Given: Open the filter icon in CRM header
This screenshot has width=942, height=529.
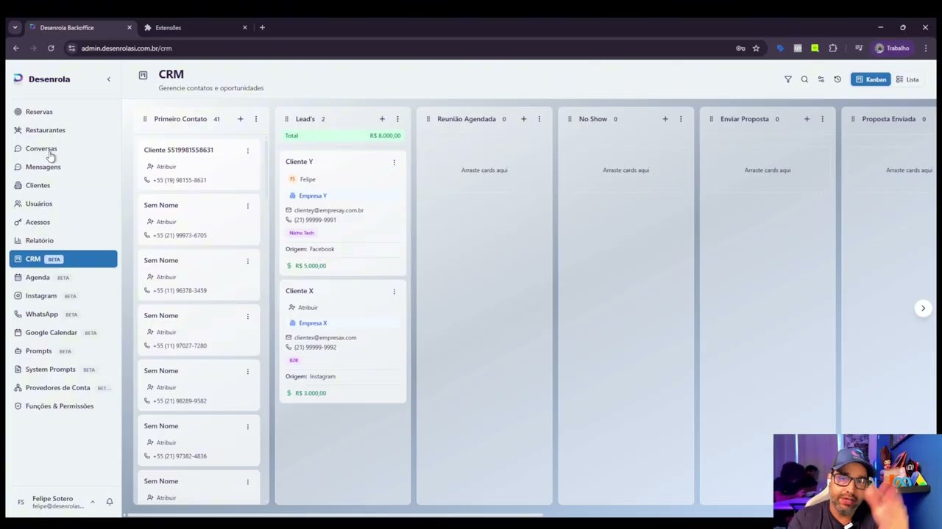Looking at the screenshot, I should click(x=787, y=79).
